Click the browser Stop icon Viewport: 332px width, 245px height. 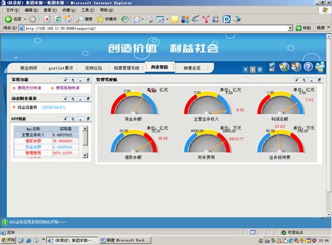[x=47, y=19]
